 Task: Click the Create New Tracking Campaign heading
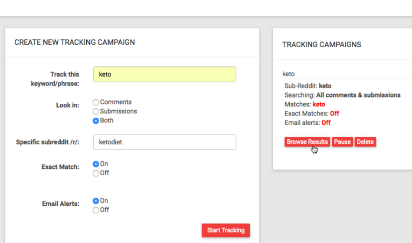(75, 43)
